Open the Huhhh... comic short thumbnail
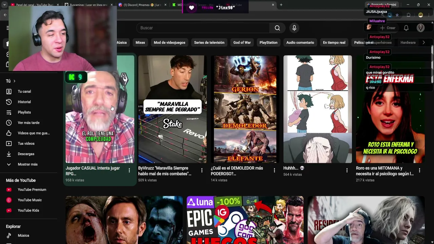434x244 pixels. tap(317, 109)
